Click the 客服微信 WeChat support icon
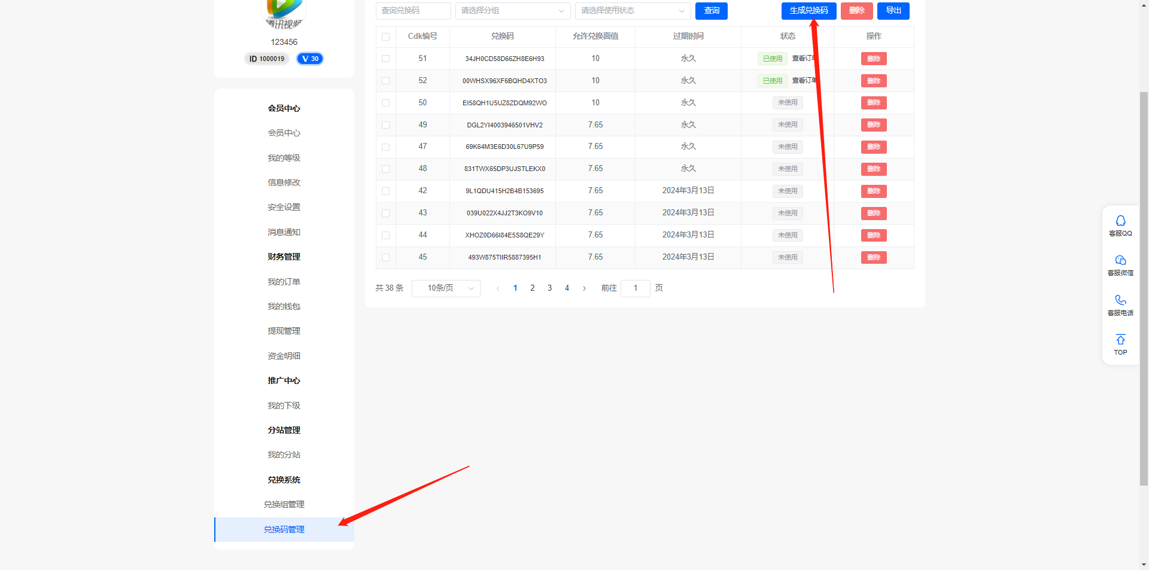The width and height of the screenshot is (1149, 570). (1120, 261)
